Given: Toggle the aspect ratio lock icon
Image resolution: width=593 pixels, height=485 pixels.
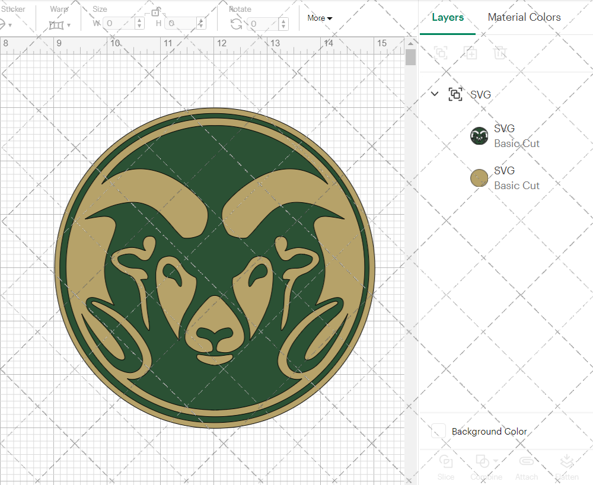Looking at the screenshot, I should pyautogui.click(x=156, y=12).
